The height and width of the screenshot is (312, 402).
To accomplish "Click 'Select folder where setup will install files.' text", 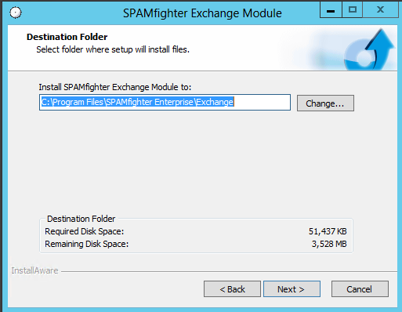I will pos(113,49).
